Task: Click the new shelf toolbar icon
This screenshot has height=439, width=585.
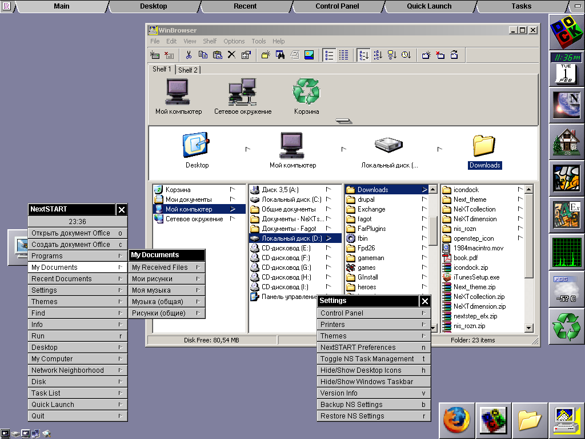Action: click(426, 55)
